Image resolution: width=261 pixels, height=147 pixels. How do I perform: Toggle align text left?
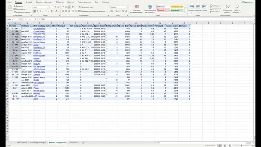tap(63, 11)
